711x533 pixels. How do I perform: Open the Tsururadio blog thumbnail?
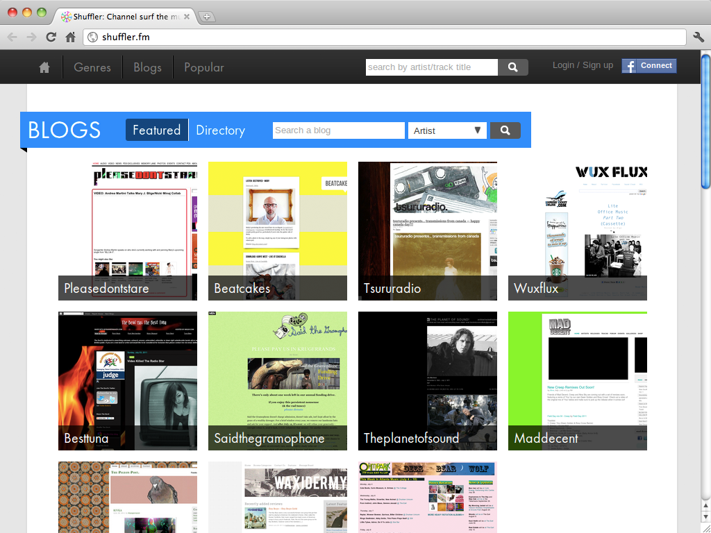(428, 231)
